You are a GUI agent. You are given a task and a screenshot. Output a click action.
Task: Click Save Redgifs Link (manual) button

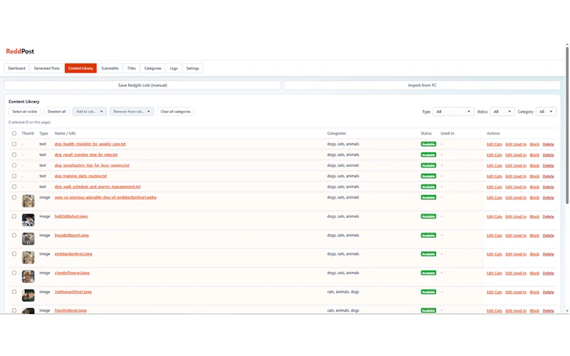pyautogui.click(x=142, y=85)
